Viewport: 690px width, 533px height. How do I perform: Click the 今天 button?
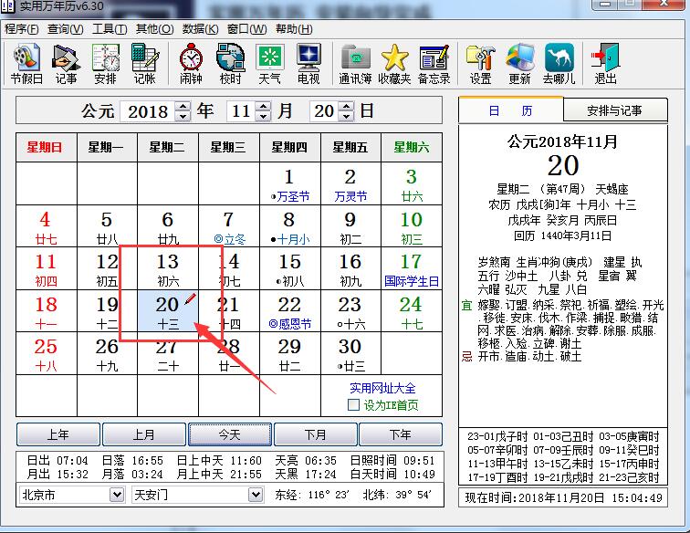(230, 434)
